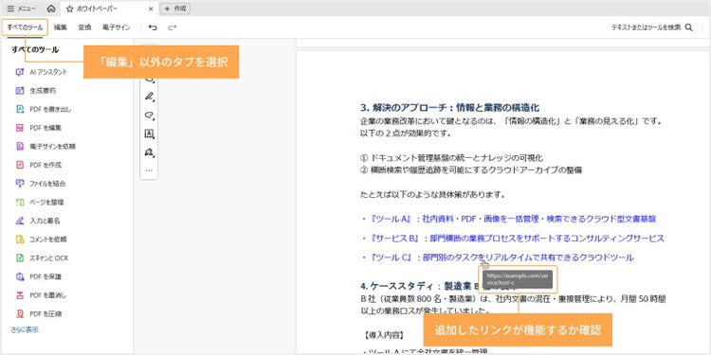Open the 生成要約 tool icon

(x=20, y=91)
